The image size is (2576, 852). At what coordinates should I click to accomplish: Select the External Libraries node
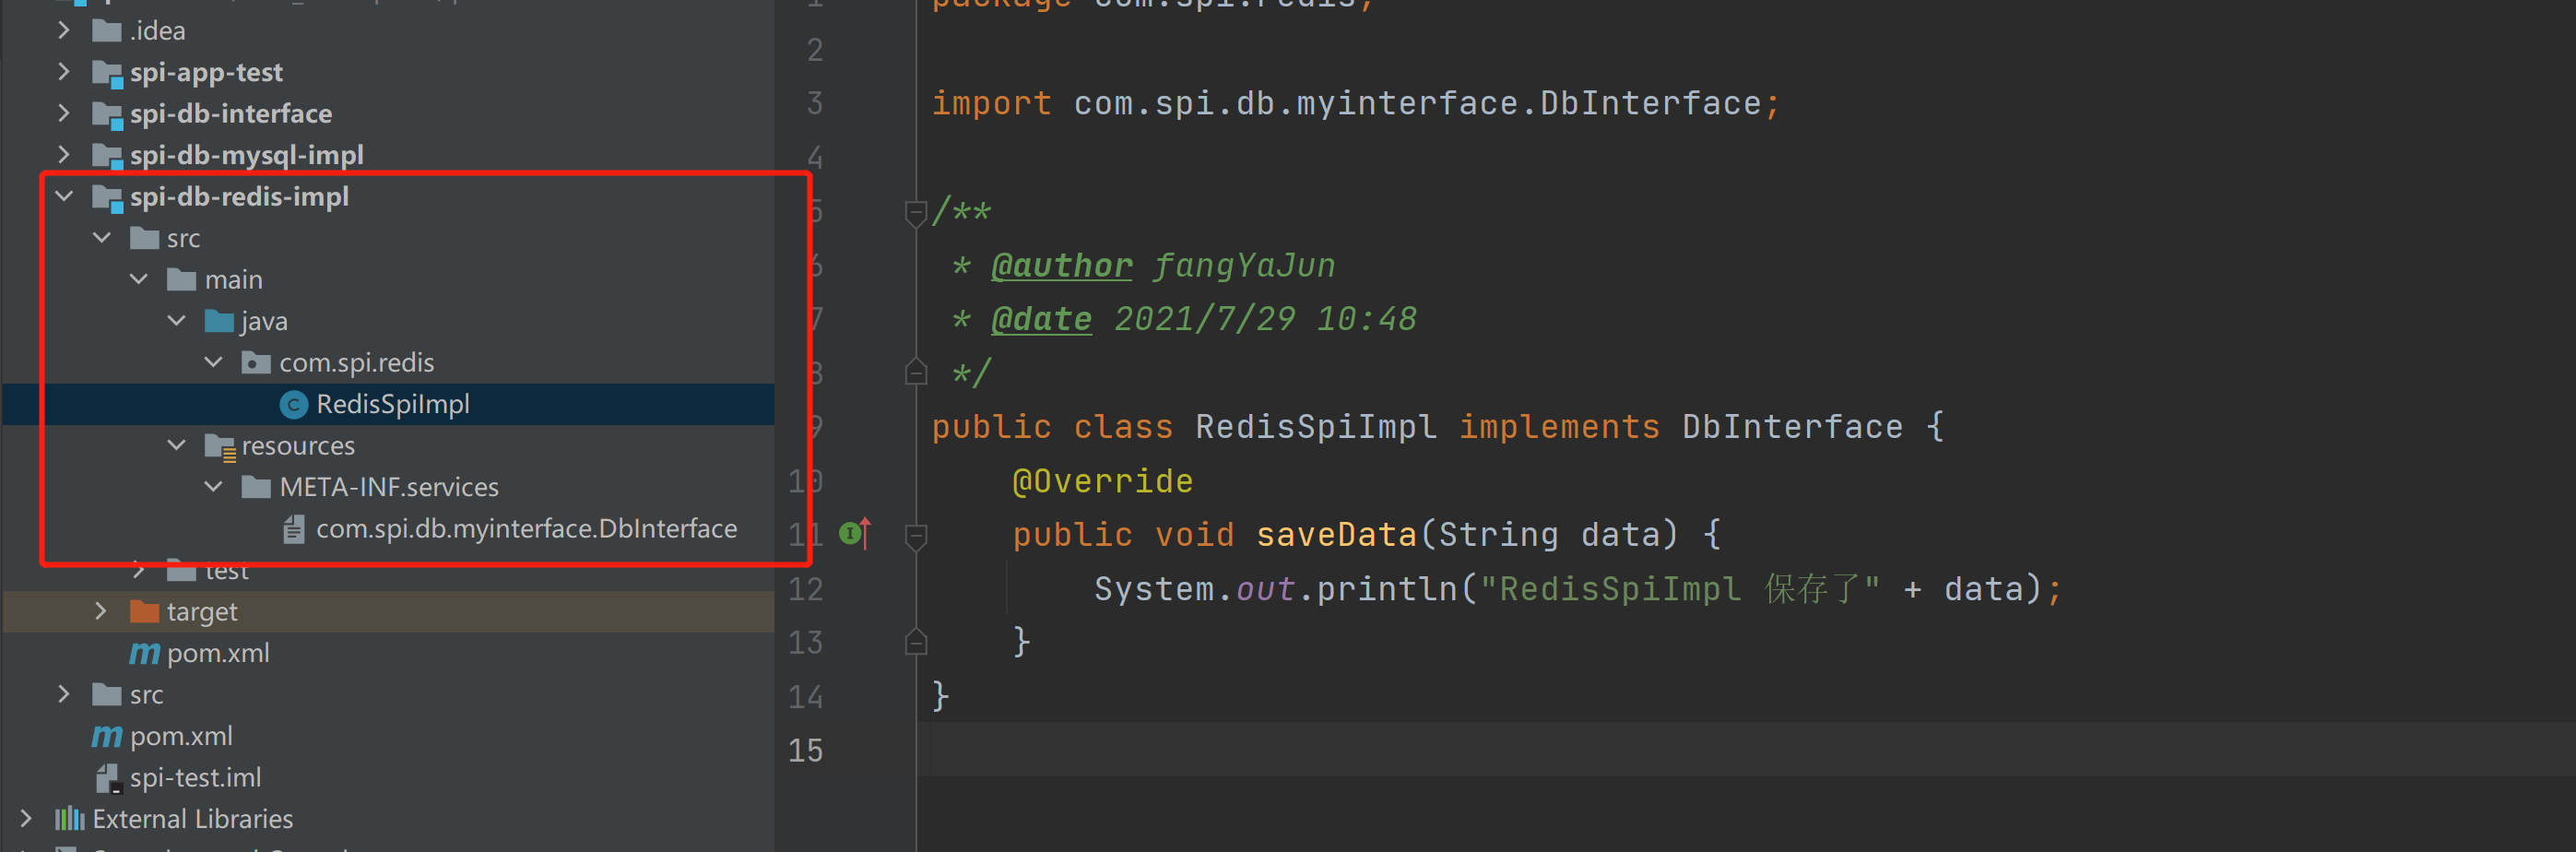193,819
